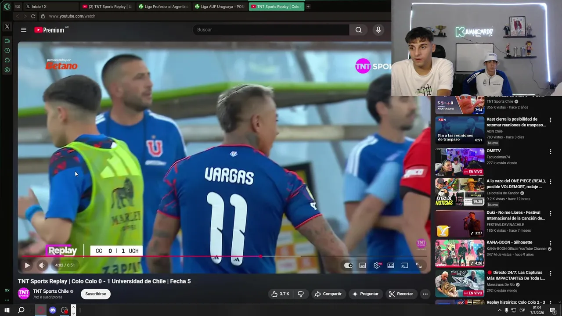The image size is (562, 316).
Task: Switch to Liga Profesional Argentina tab
Action: tap(163, 7)
